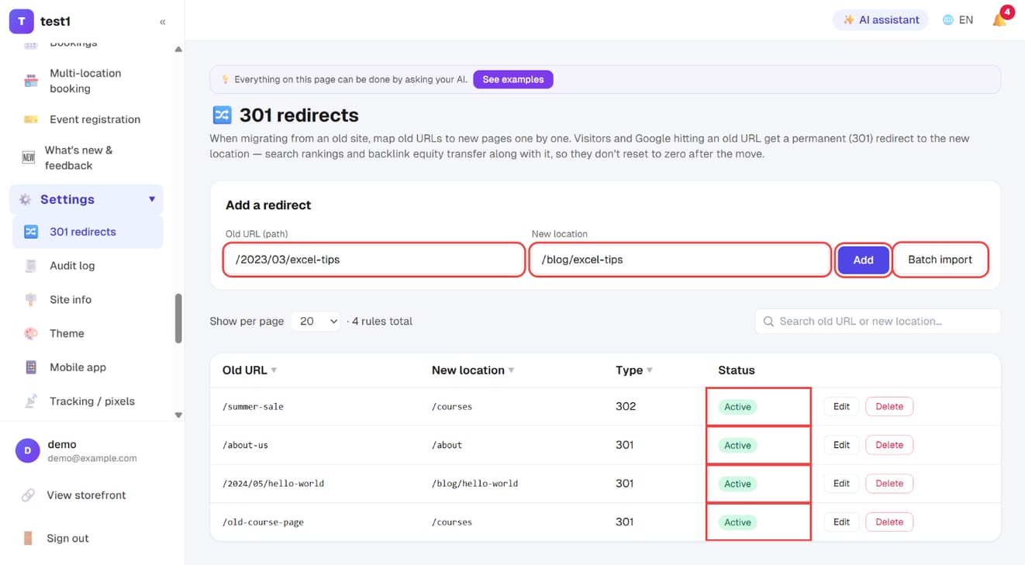Delete the /old-course-page redirect
This screenshot has width=1025, height=565.
click(889, 522)
